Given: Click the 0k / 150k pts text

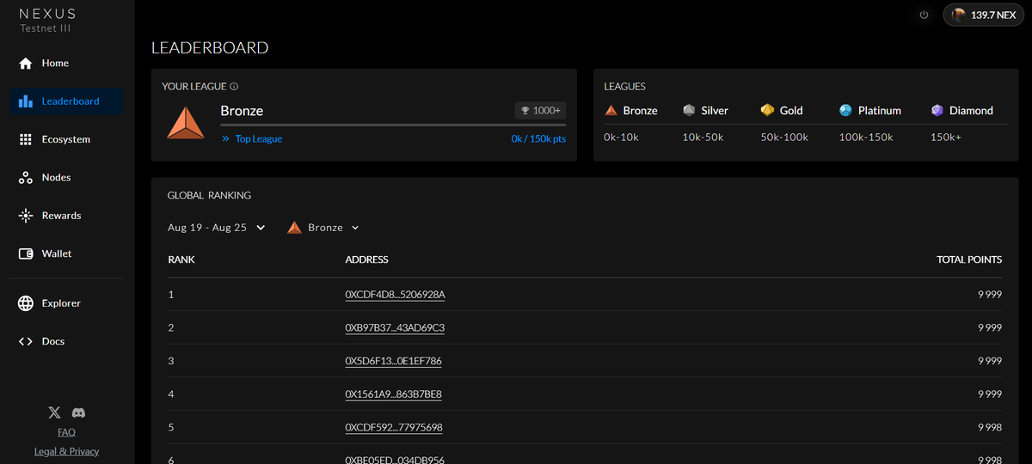Looking at the screenshot, I should [538, 138].
